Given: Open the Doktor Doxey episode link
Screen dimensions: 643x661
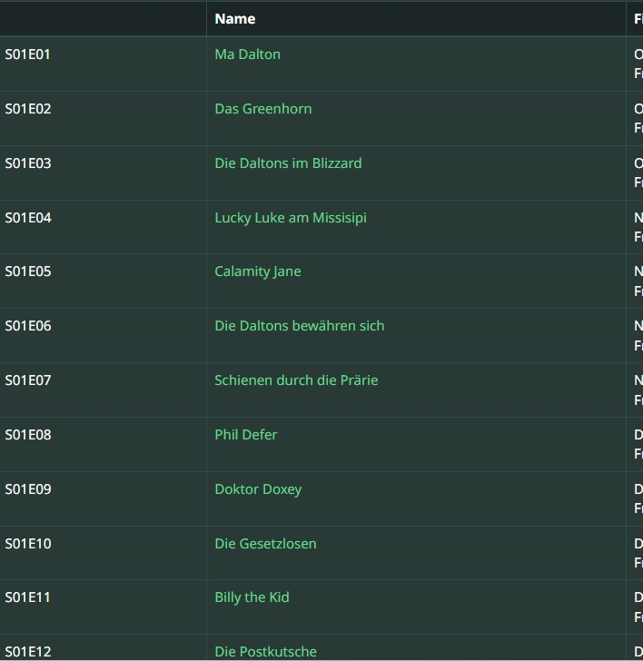Looking at the screenshot, I should point(258,489).
